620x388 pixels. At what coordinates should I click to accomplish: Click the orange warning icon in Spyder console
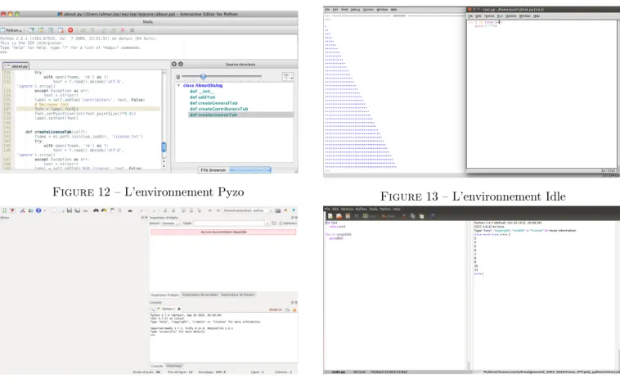pyautogui.click(x=294, y=309)
